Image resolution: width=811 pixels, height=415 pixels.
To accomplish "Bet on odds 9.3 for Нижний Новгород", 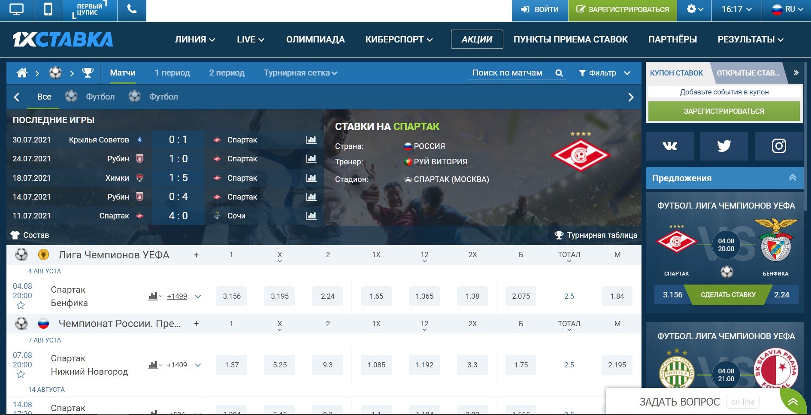I will point(328,365).
